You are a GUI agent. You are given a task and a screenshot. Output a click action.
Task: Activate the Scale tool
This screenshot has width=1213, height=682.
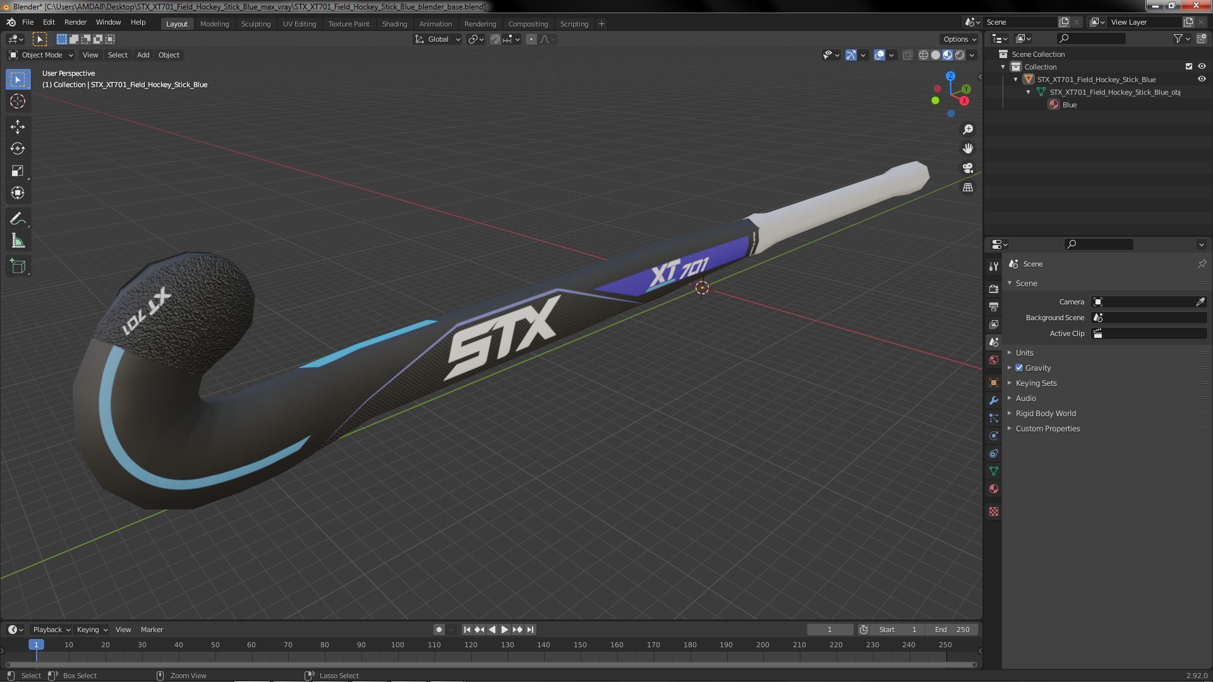18,170
